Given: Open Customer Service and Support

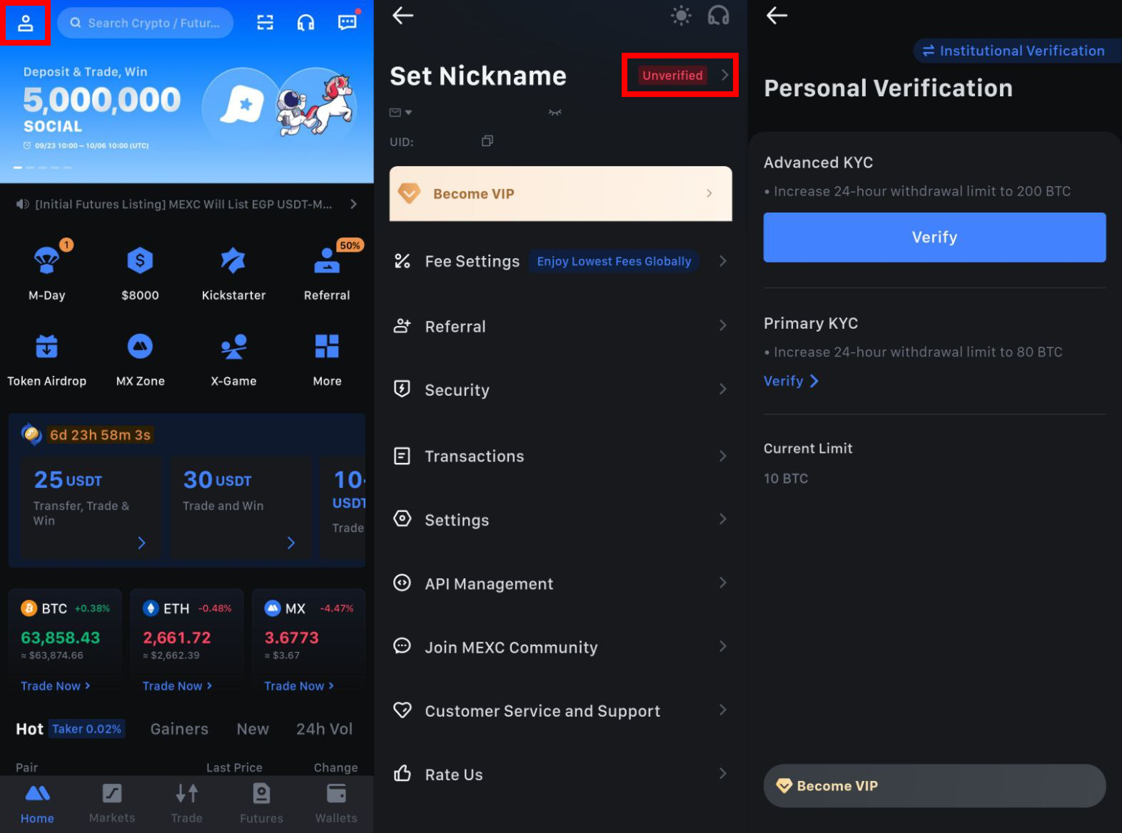Looking at the screenshot, I should pyautogui.click(x=561, y=710).
